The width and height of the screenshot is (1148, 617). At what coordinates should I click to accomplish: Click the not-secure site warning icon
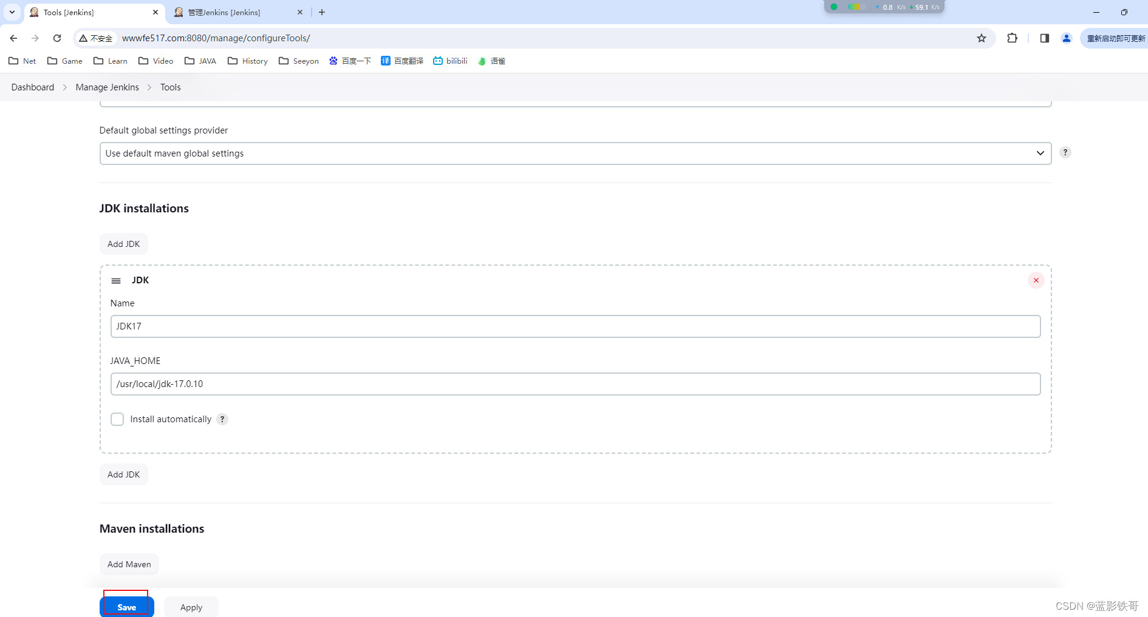pos(96,38)
